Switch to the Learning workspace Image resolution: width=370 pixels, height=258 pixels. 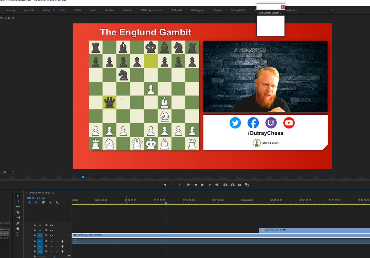[x=10, y=10]
